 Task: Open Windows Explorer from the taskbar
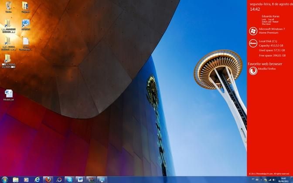pyautogui.click(x=16, y=180)
